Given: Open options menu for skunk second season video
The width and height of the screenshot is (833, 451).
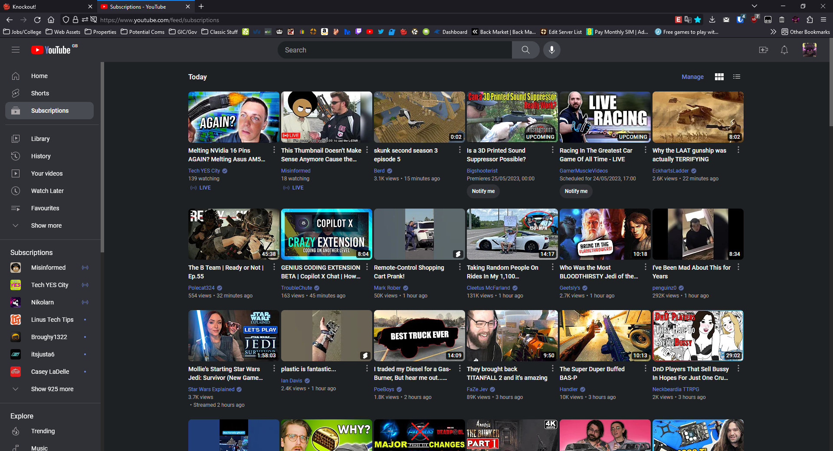Looking at the screenshot, I should pyautogui.click(x=460, y=150).
